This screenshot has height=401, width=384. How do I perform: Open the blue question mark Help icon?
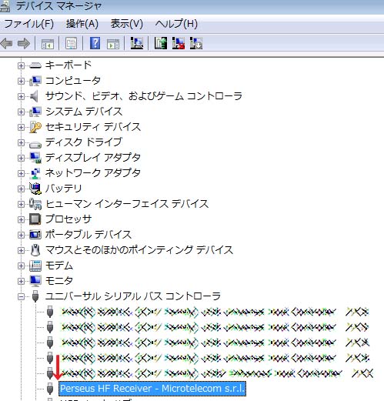pyautogui.click(x=95, y=43)
